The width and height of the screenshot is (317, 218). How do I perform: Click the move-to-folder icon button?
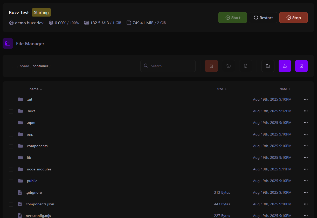coord(229,66)
